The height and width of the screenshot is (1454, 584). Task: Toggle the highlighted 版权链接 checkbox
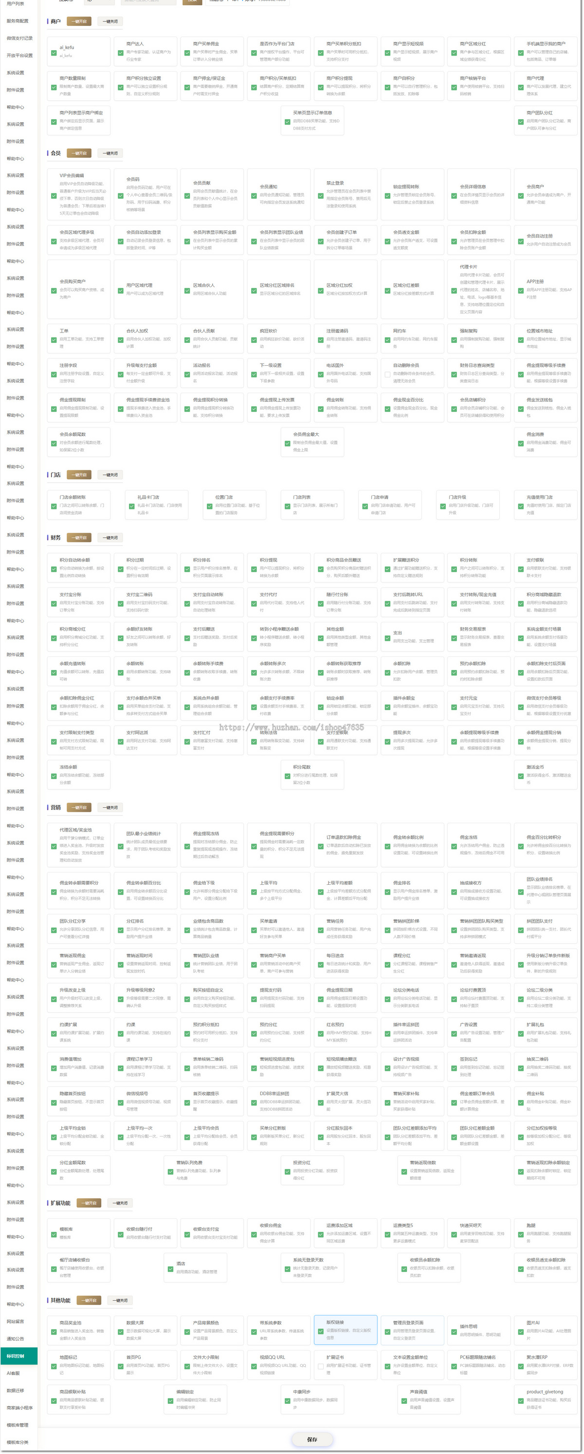[321, 1331]
